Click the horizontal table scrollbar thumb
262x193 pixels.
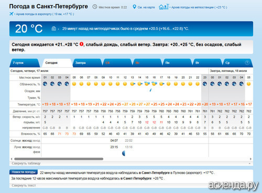coord(59,159)
